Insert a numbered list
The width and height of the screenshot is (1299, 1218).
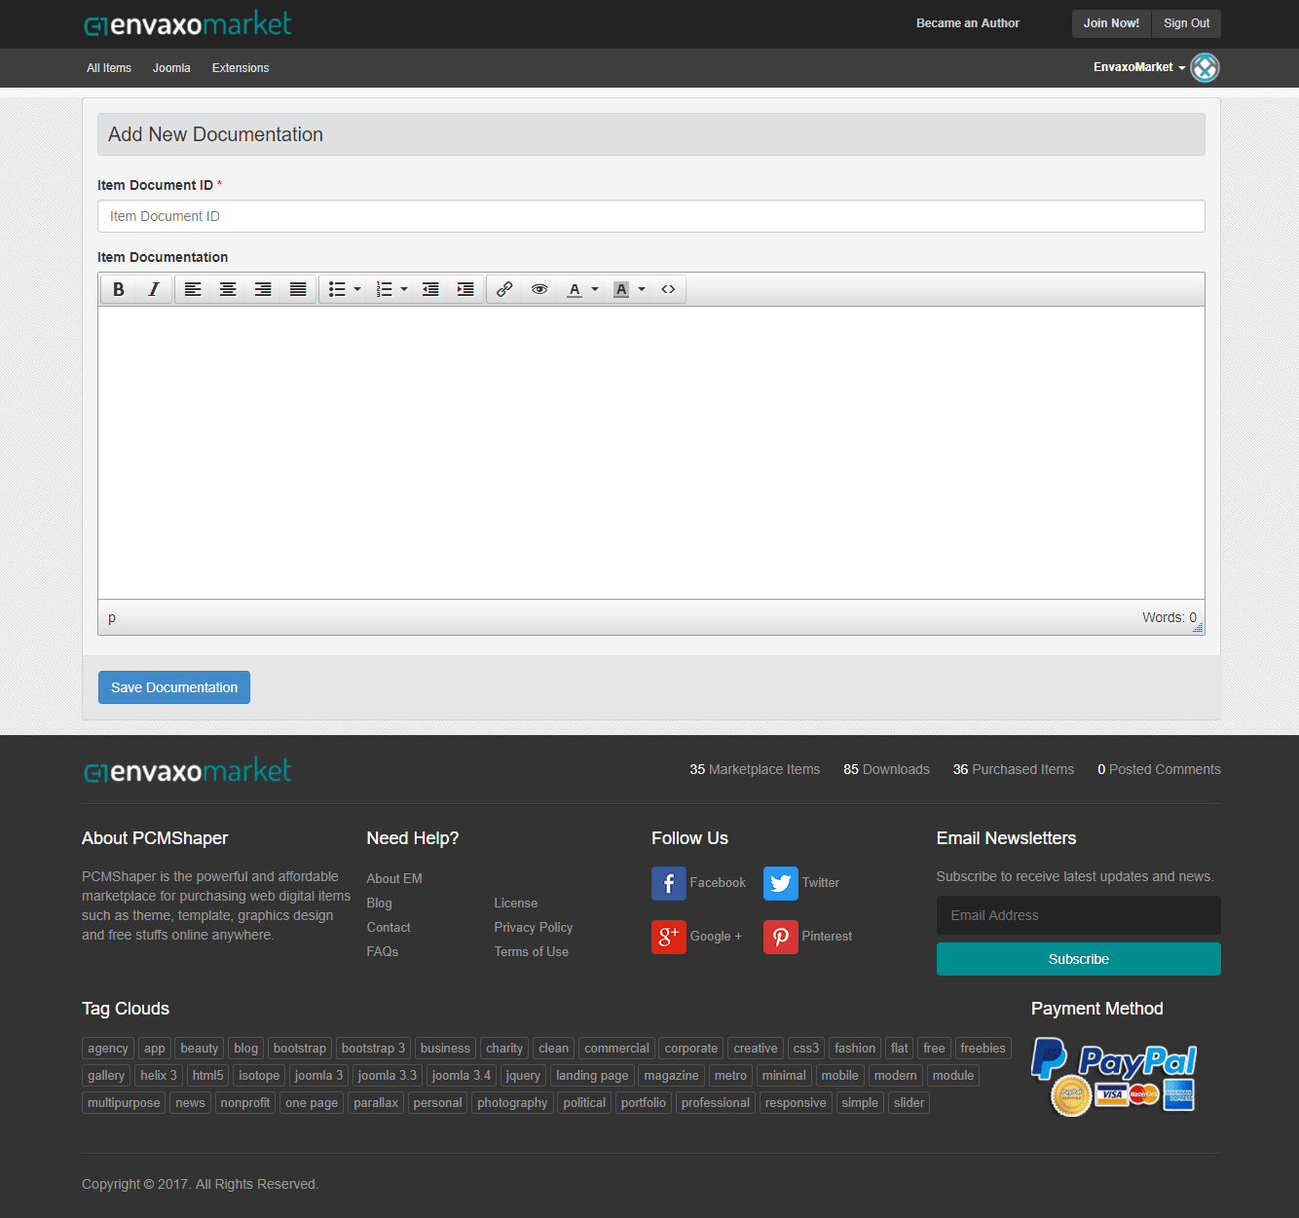pyautogui.click(x=384, y=289)
